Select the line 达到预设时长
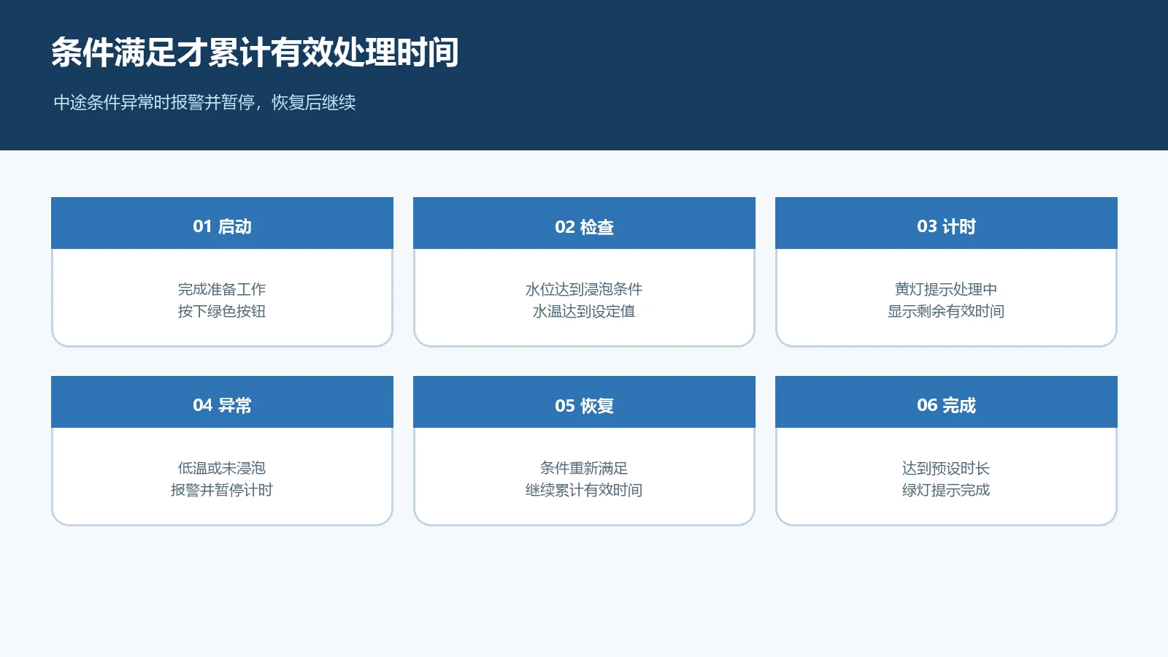Screen dimensions: 1168x657 946,468
